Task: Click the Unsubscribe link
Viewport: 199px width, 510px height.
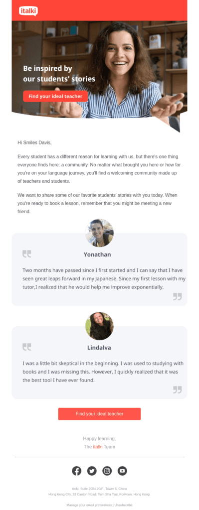Action: pyautogui.click(x=123, y=505)
